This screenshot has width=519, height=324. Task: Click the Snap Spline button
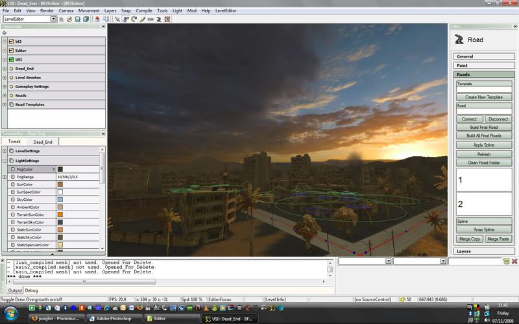click(x=484, y=229)
